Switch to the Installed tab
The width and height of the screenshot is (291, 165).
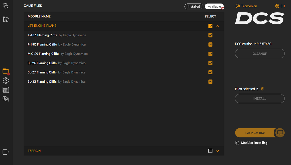point(194,6)
